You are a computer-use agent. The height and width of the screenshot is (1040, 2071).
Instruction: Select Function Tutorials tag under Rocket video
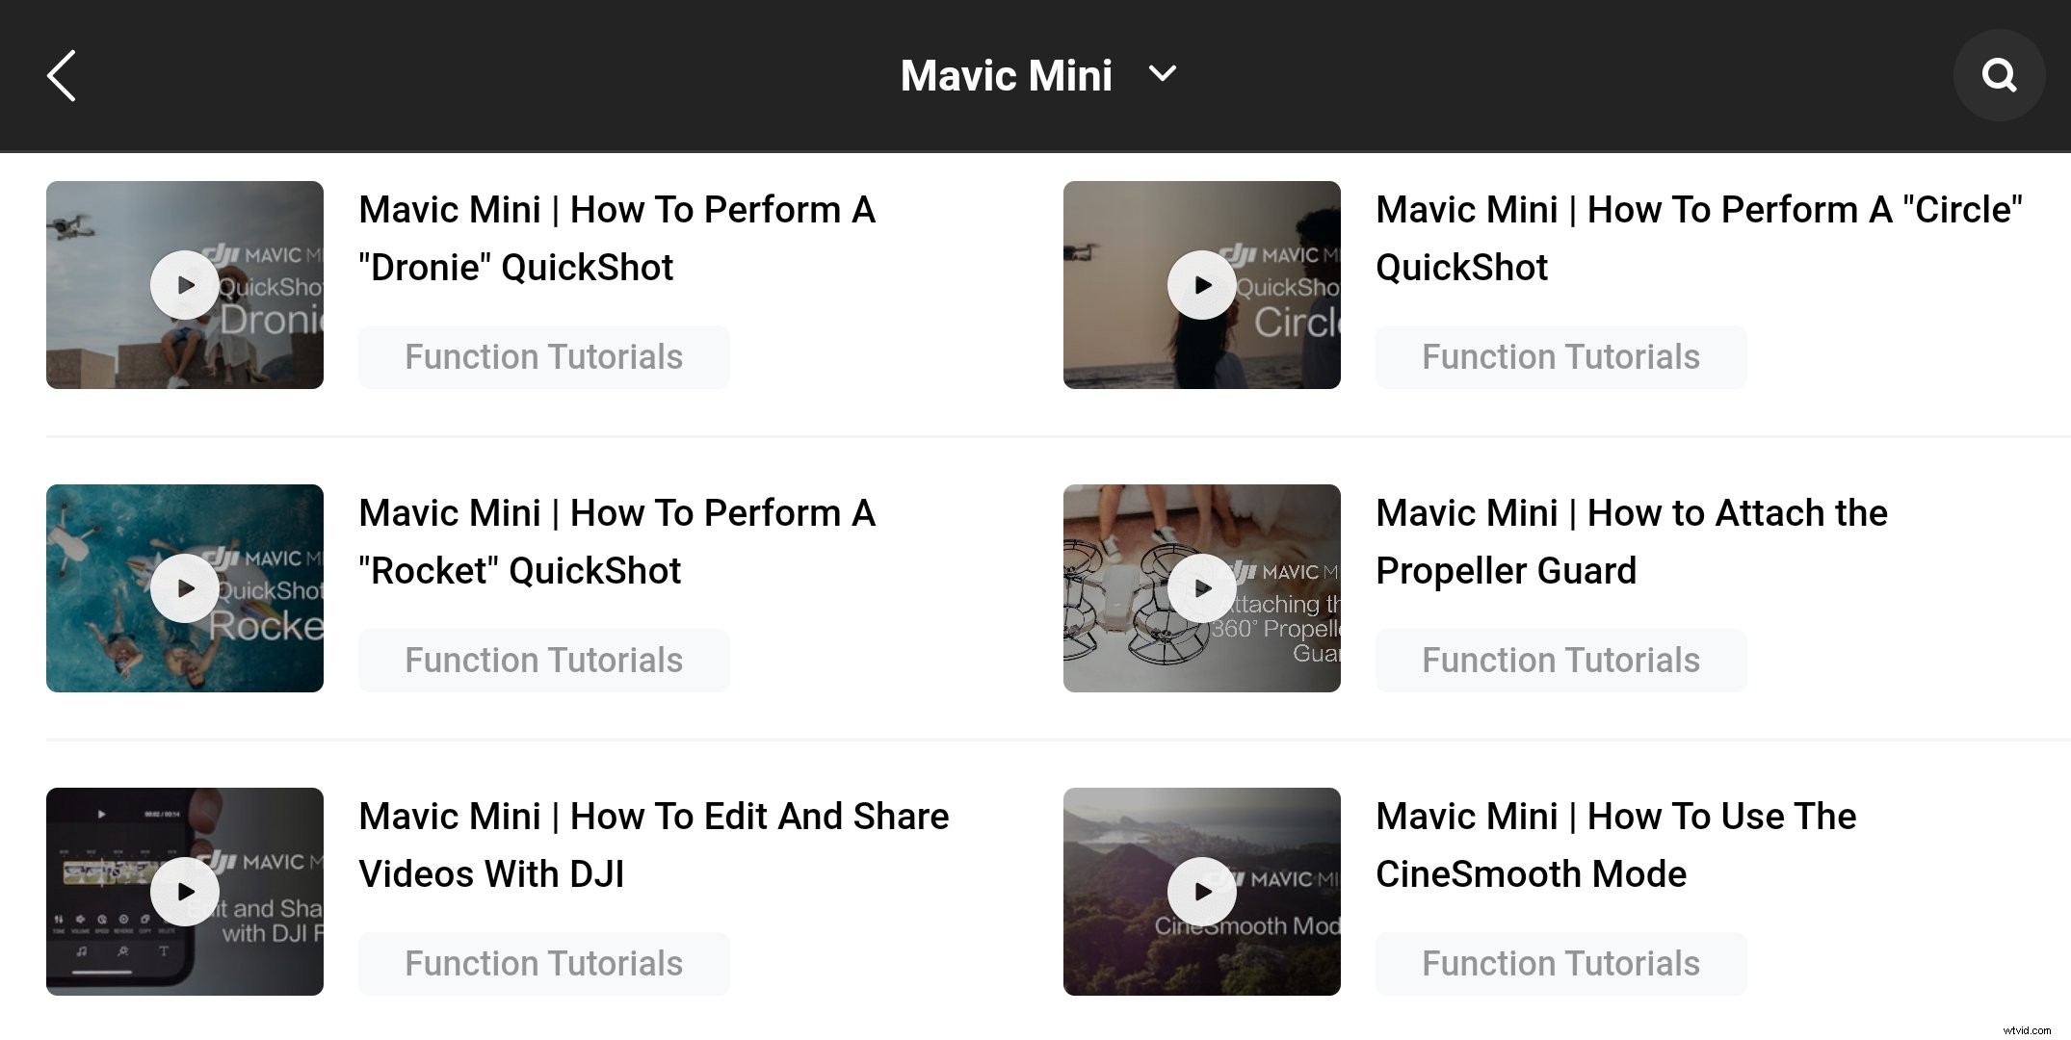click(x=543, y=660)
